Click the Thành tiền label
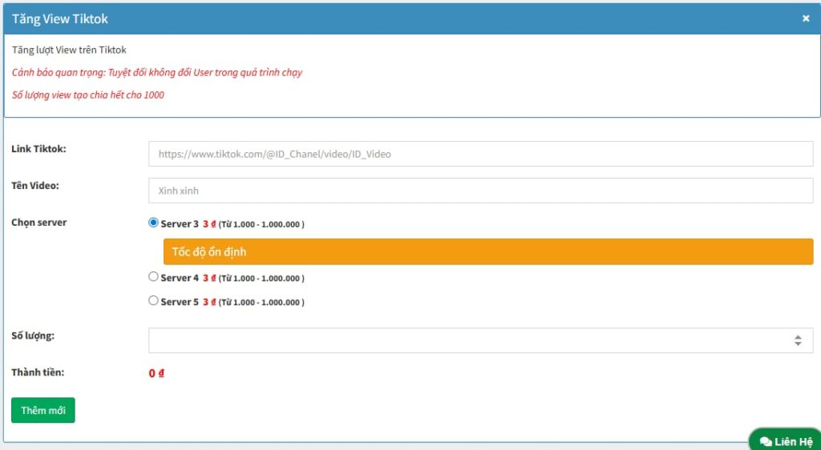 click(38, 372)
